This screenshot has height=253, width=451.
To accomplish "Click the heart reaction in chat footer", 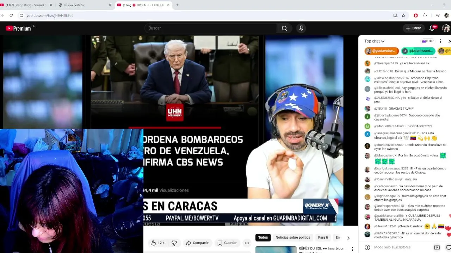I will point(448,247).
